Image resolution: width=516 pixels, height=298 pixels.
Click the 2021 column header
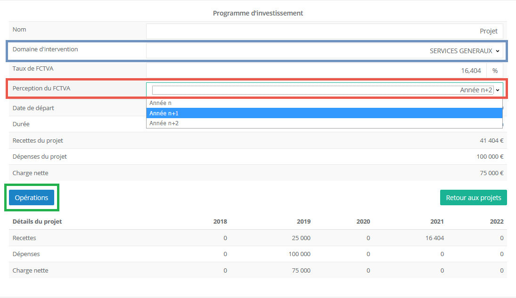437,221
